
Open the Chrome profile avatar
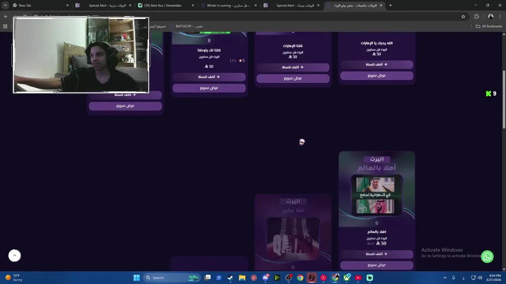pos(491,17)
